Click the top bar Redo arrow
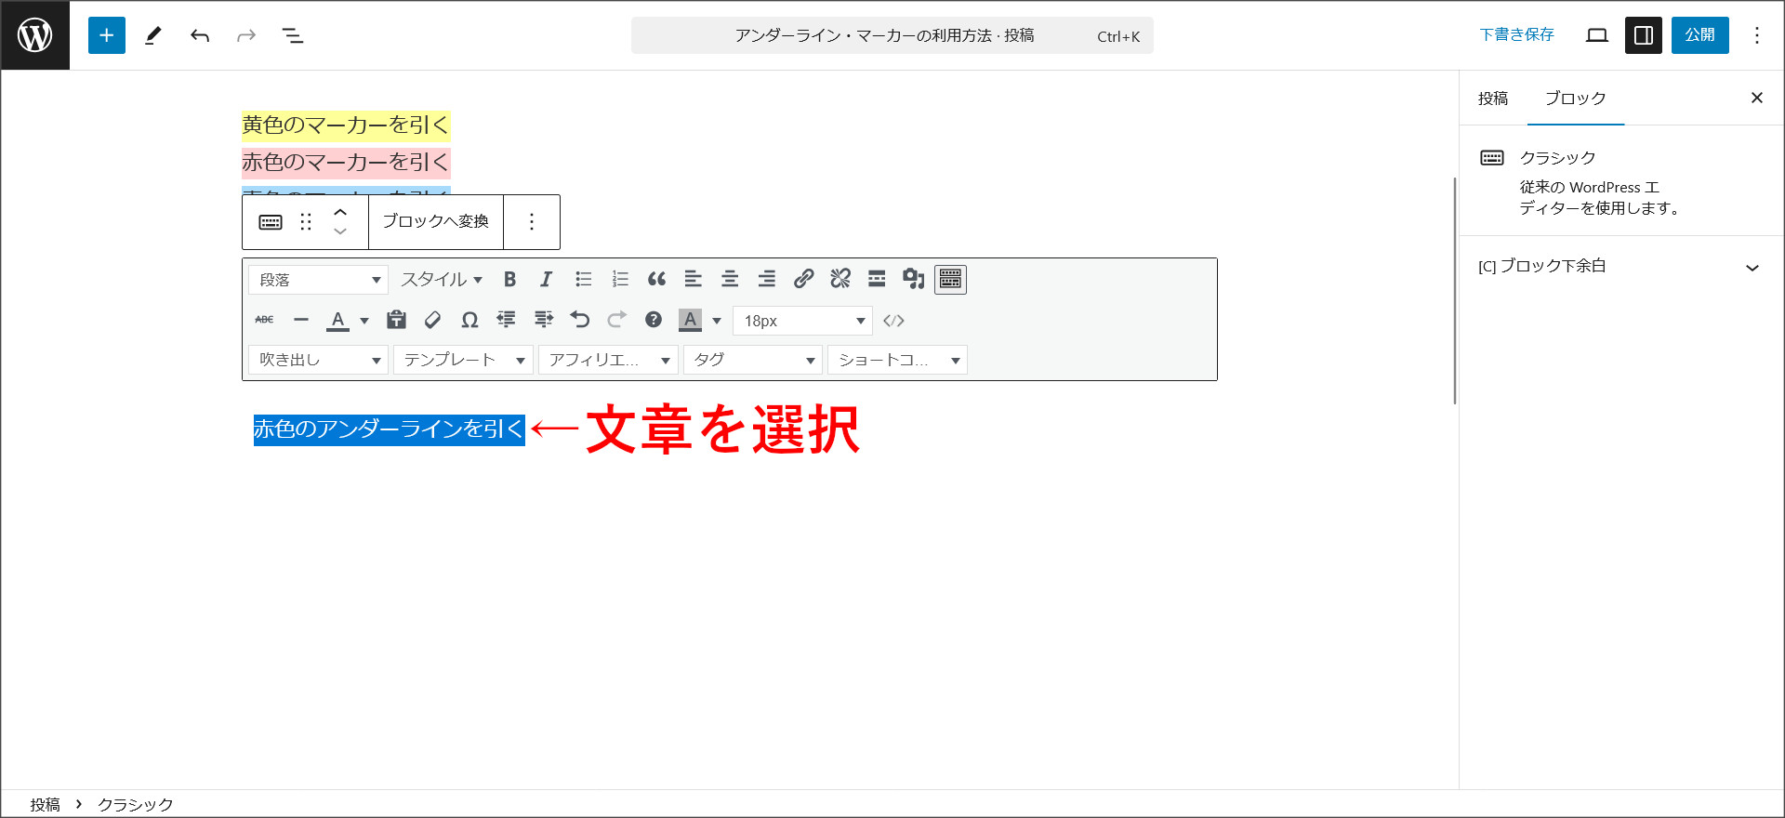The image size is (1785, 818). [x=246, y=35]
